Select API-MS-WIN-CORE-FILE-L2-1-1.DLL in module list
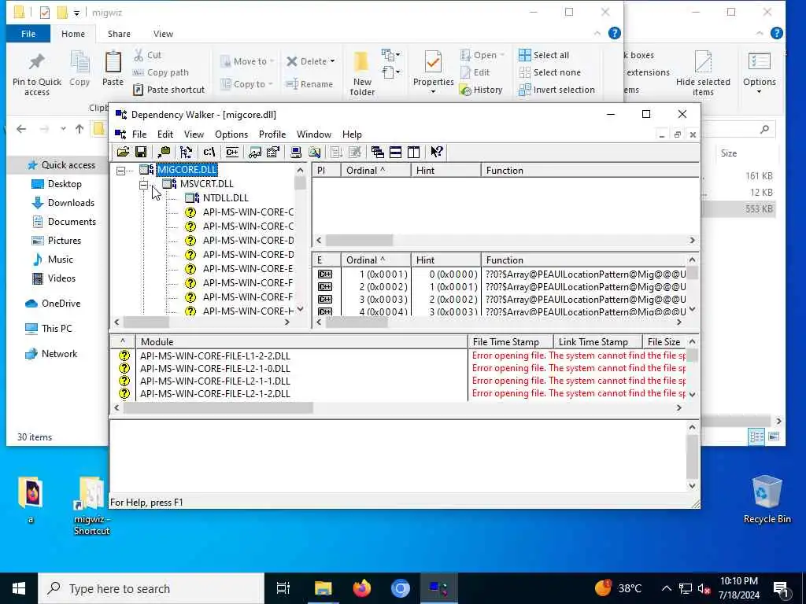The image size is (806, 604). (215, 381)
